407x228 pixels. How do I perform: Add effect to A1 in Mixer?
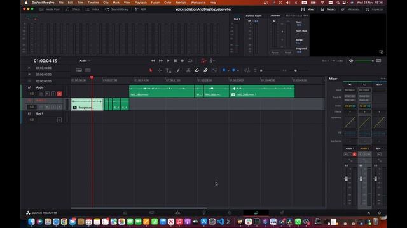click(350, 112)
